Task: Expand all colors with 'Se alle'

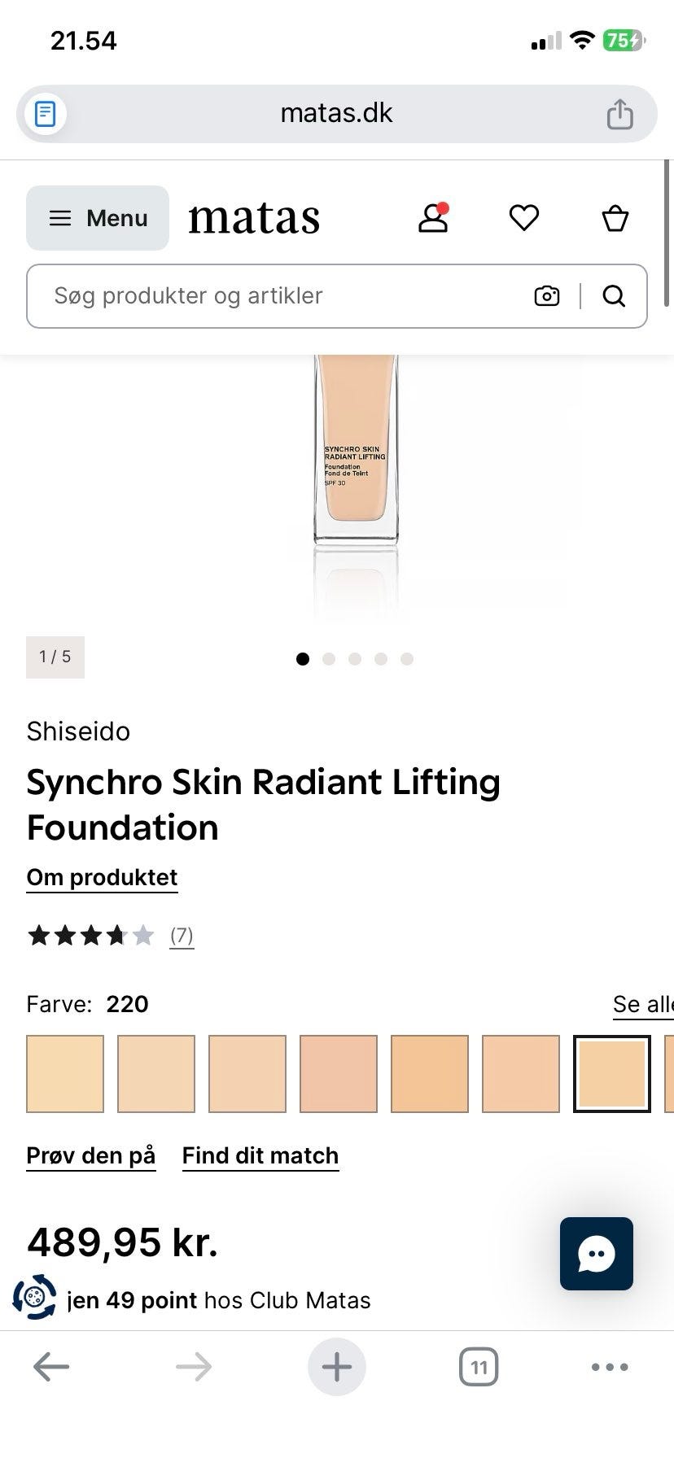Action: pos(643,1004)
